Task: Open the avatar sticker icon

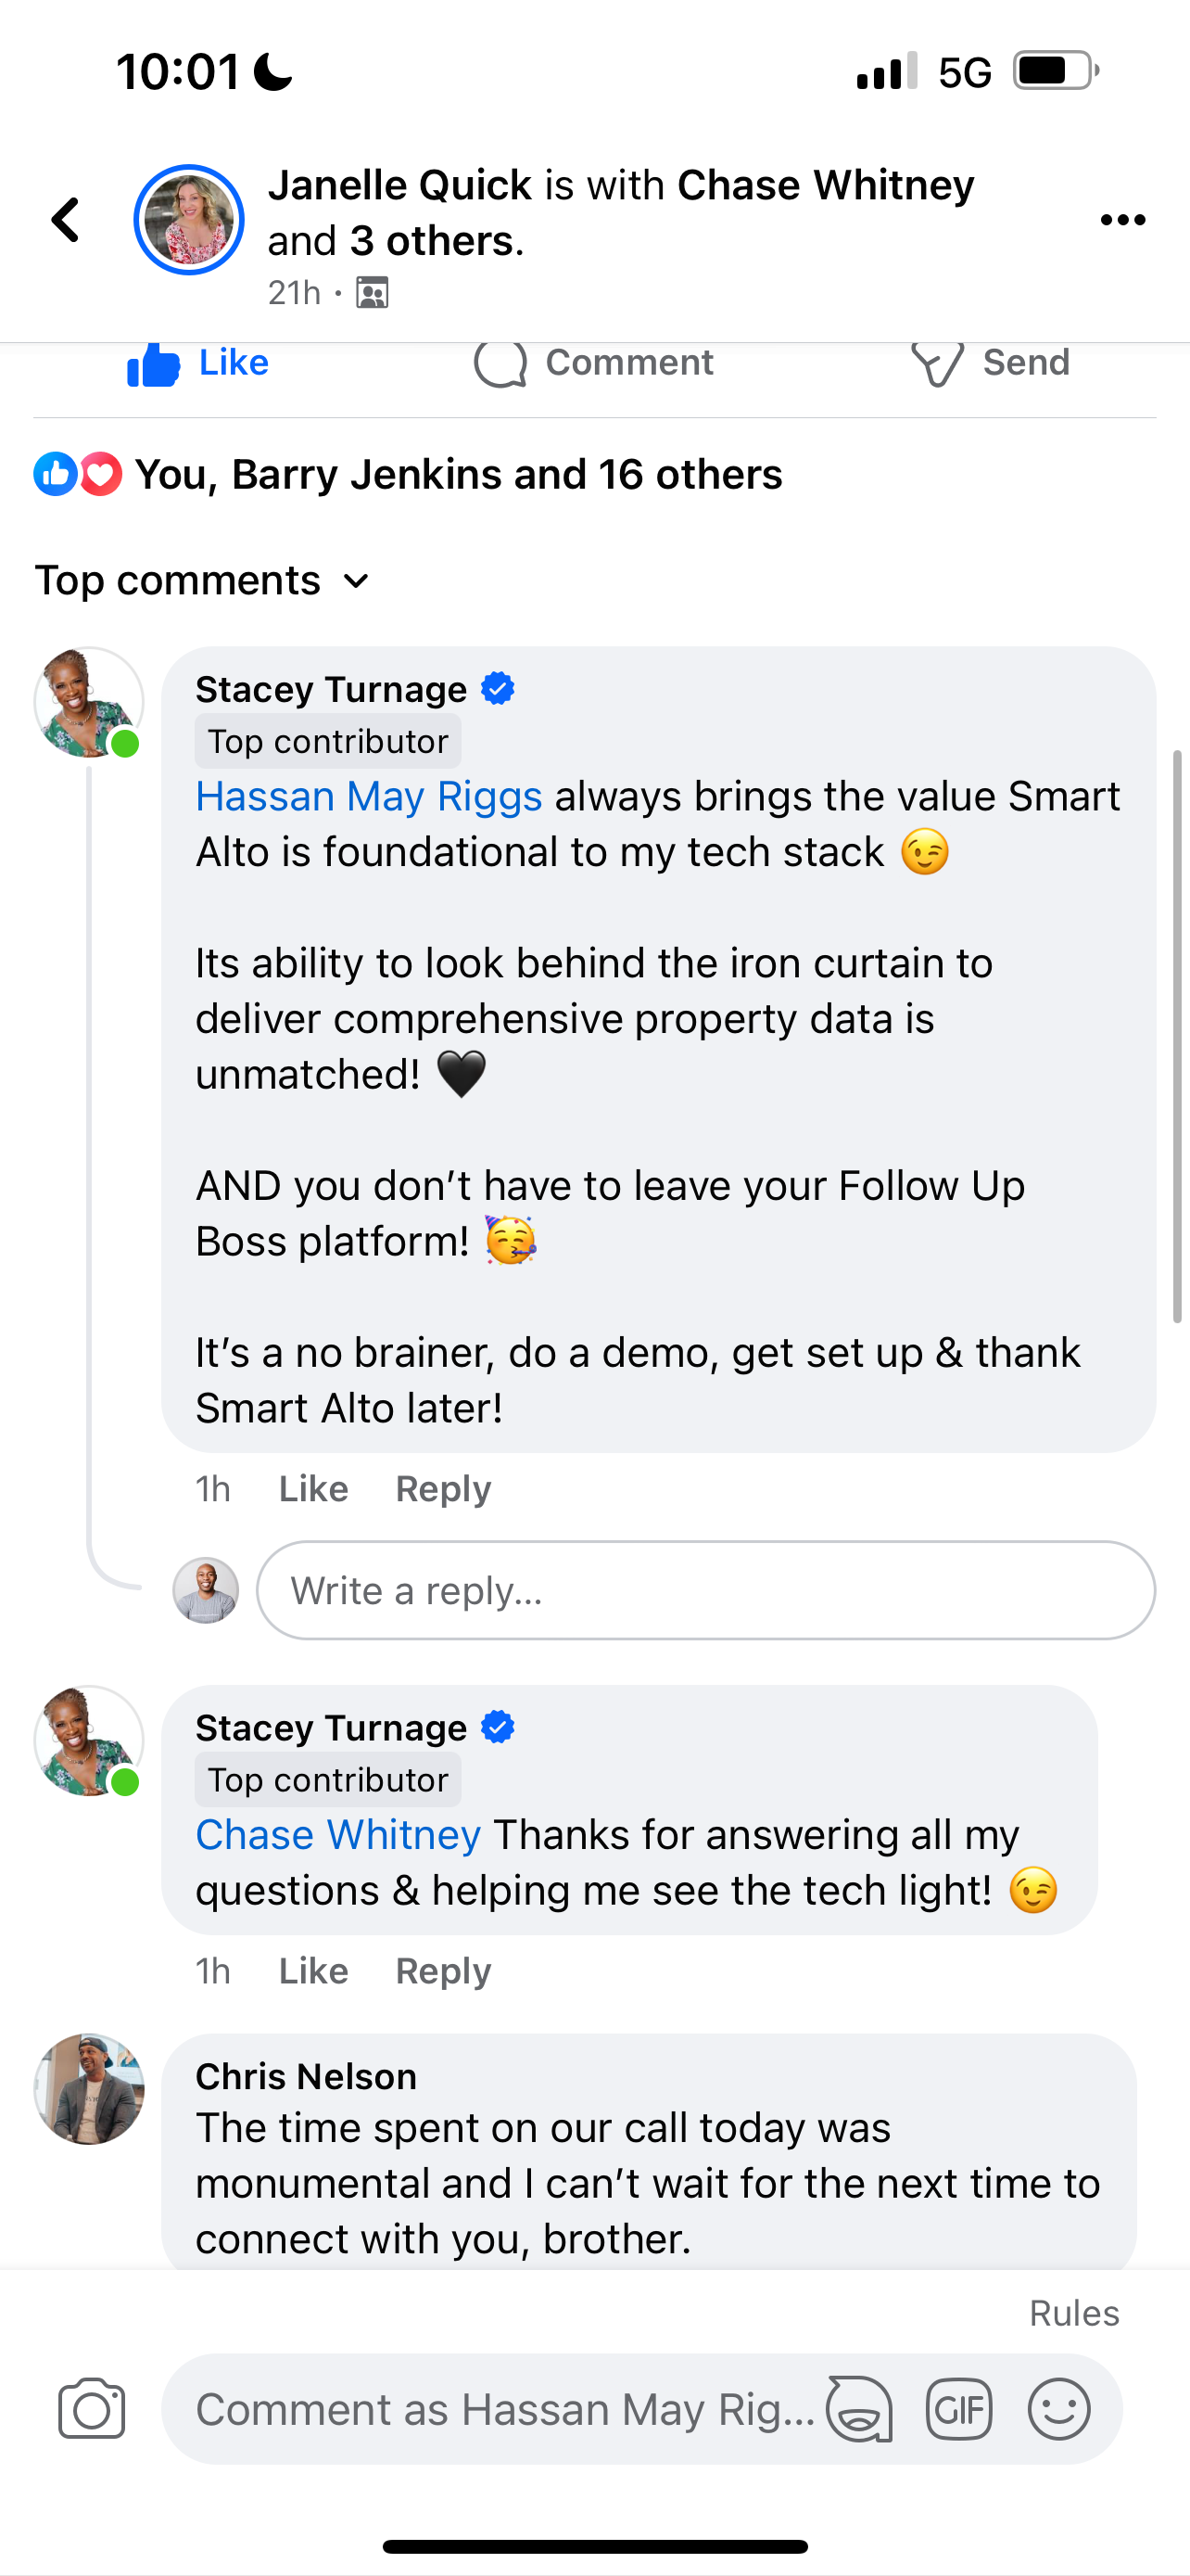Action: coord(858,2409)
